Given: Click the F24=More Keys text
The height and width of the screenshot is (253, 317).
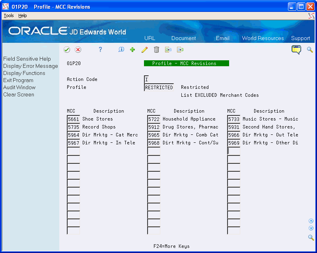Looking at the screenshot, I should [171, 246].
